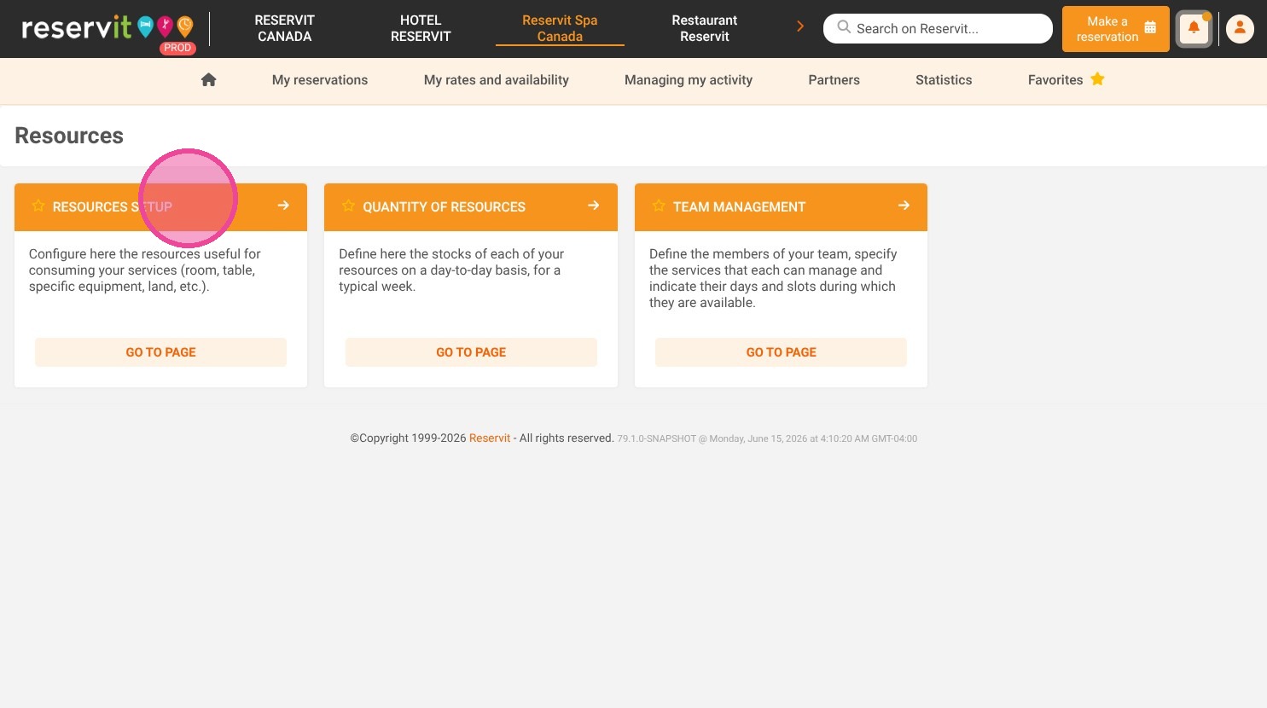
Task: Click the Search on Reservit field
Action: [x=938, y=28]
